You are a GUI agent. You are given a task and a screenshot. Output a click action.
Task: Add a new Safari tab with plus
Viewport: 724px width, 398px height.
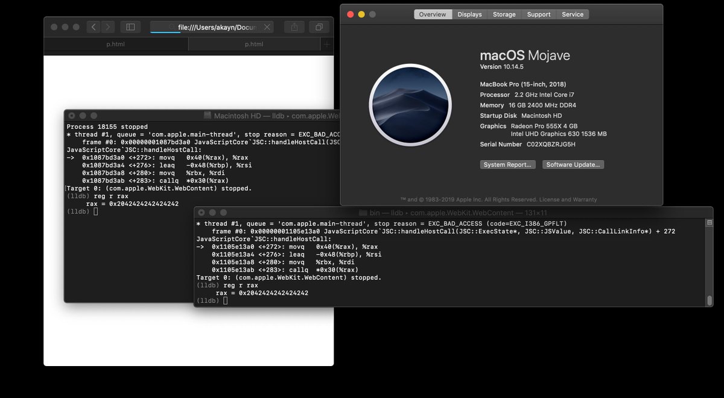[327, 45]
